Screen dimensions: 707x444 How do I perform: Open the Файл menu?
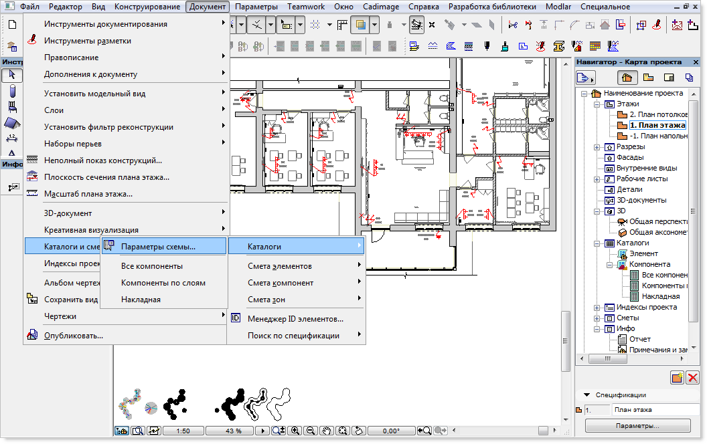(x=29, y=7)
